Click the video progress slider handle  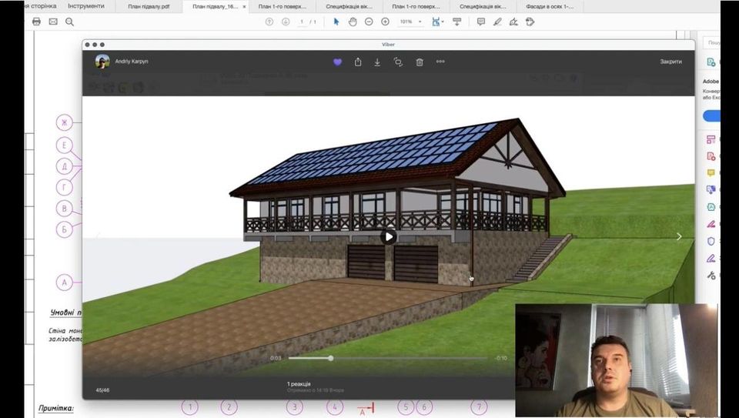331,358
